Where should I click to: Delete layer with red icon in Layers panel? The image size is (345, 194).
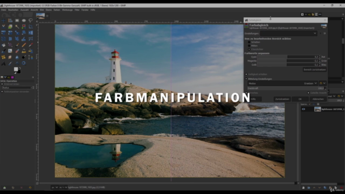tap(342, 188)
